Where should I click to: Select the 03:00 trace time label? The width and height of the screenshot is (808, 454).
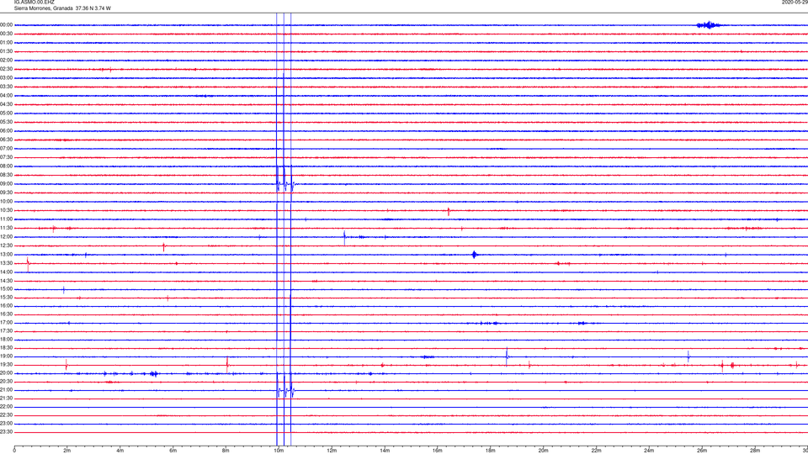(7, 77)
